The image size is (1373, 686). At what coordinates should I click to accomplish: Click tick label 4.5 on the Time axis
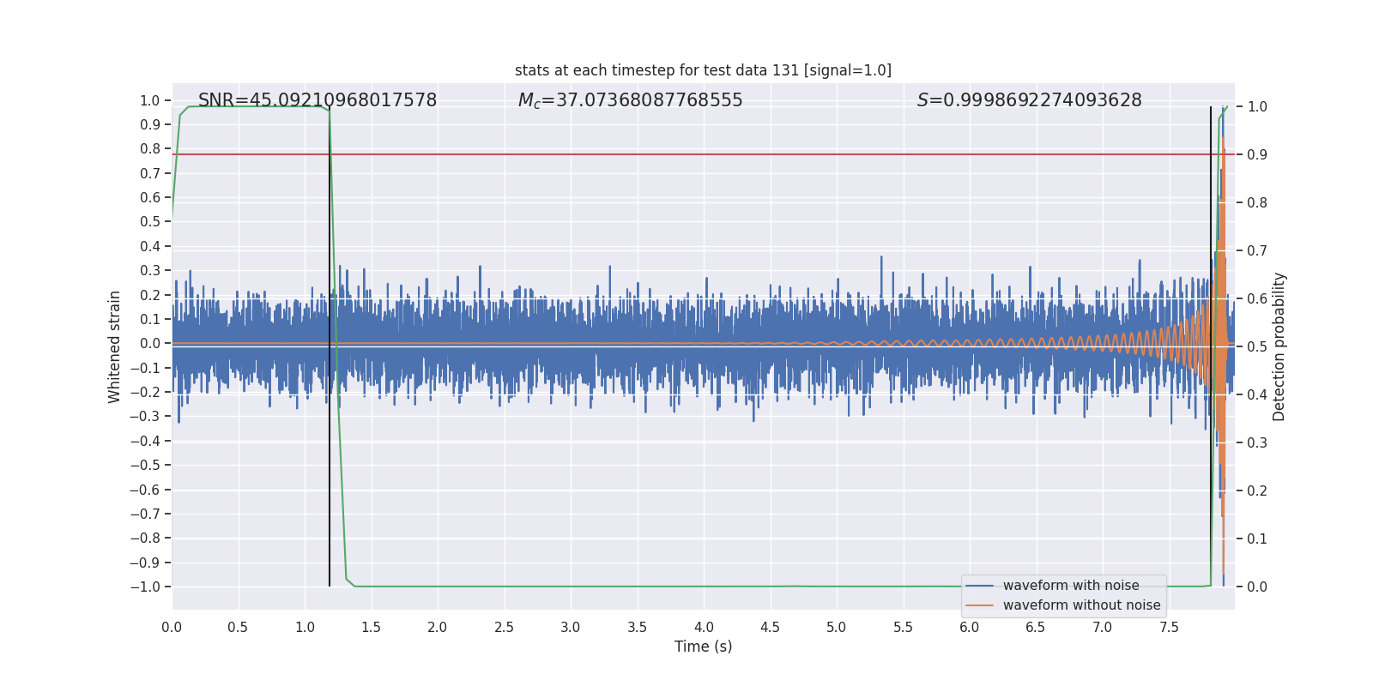point(770,627)
